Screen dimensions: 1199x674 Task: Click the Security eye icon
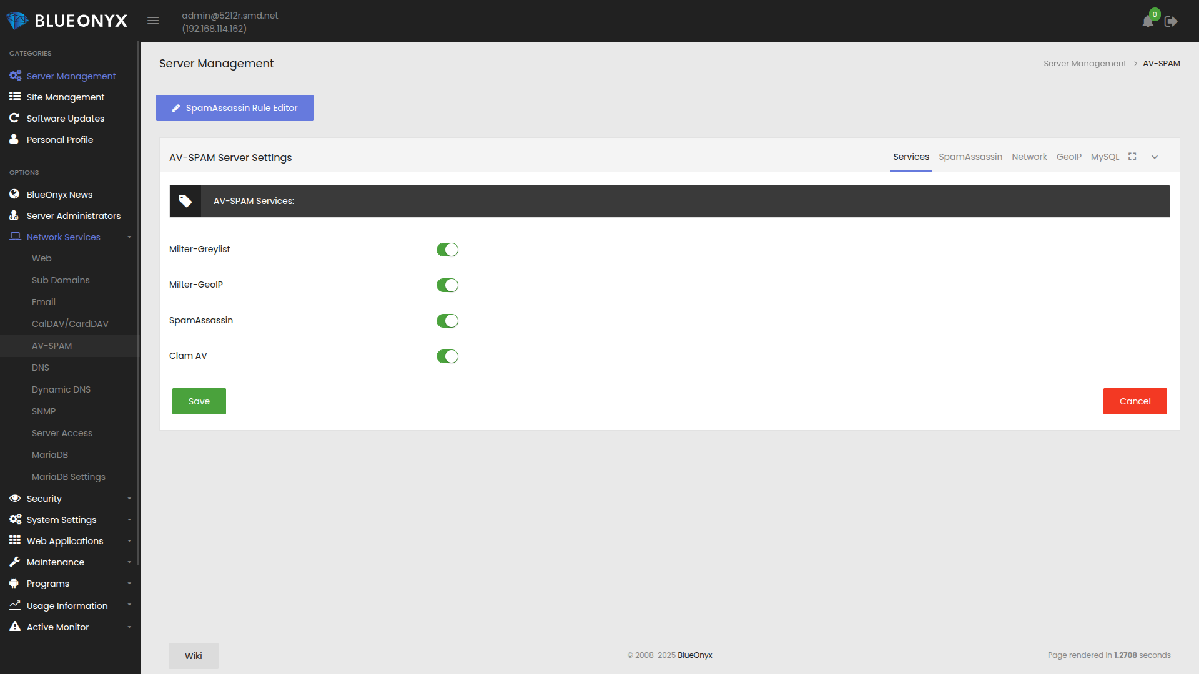coord(15,498)
